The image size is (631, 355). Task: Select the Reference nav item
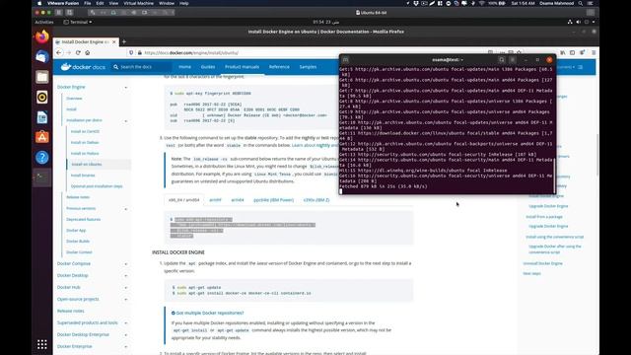click(279, 67)
